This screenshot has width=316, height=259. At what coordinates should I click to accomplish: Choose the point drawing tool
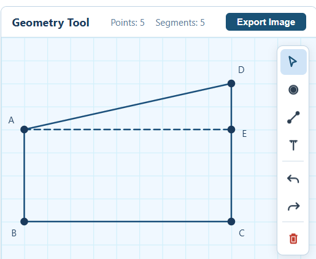(x=293, y=90)
